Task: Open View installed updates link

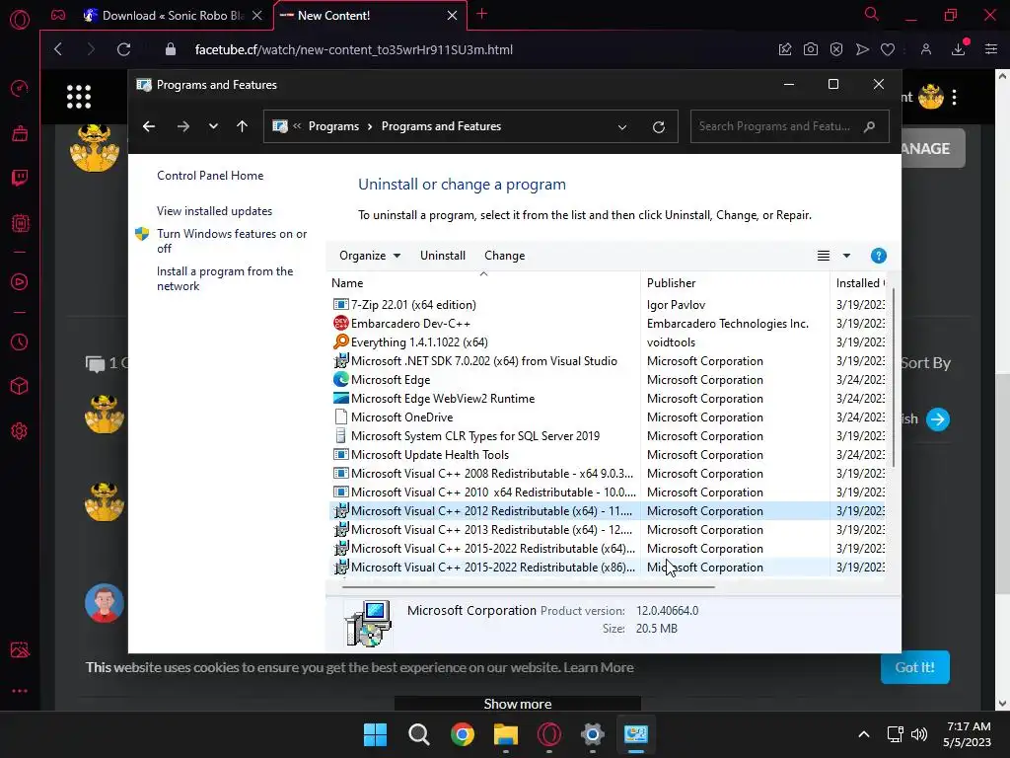Action: [214, 211]
